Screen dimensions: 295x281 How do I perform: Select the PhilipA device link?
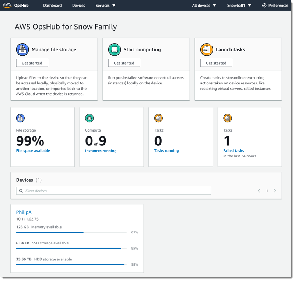[x=24, y=212]
